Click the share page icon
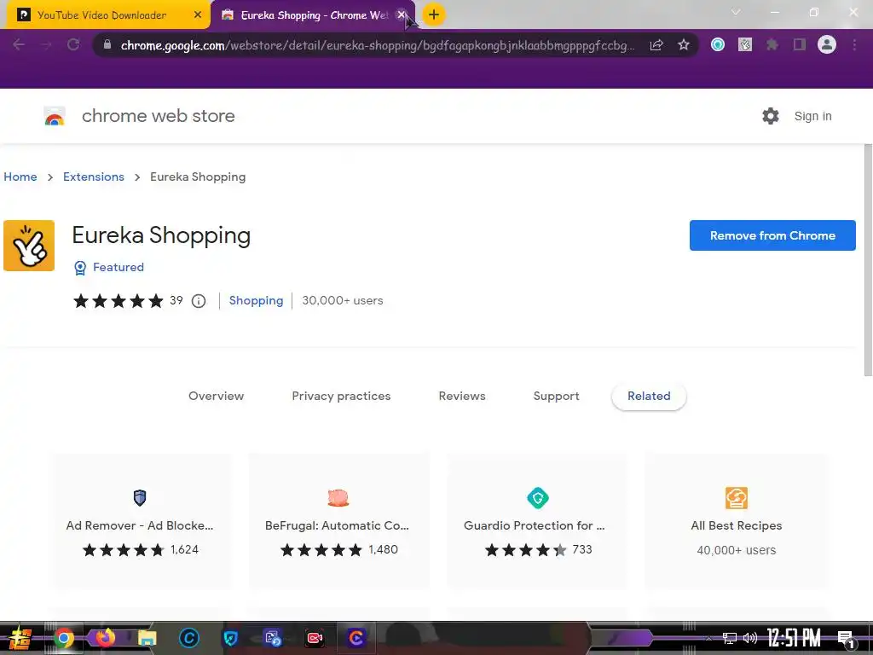 coord(656,44)
